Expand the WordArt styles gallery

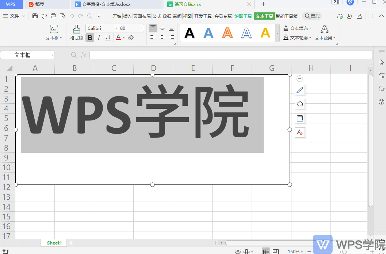click(277, 33)
